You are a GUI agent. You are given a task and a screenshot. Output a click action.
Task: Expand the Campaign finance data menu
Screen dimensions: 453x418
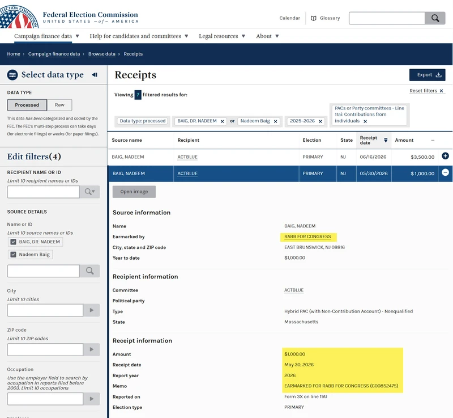coord(46,36)
